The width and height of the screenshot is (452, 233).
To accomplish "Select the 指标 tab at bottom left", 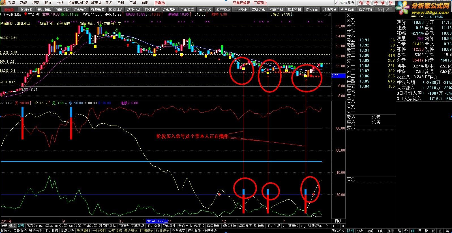I will point(4,226).
